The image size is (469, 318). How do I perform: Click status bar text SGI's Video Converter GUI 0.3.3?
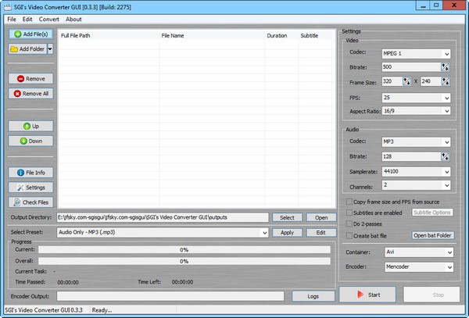click(44, 310)
